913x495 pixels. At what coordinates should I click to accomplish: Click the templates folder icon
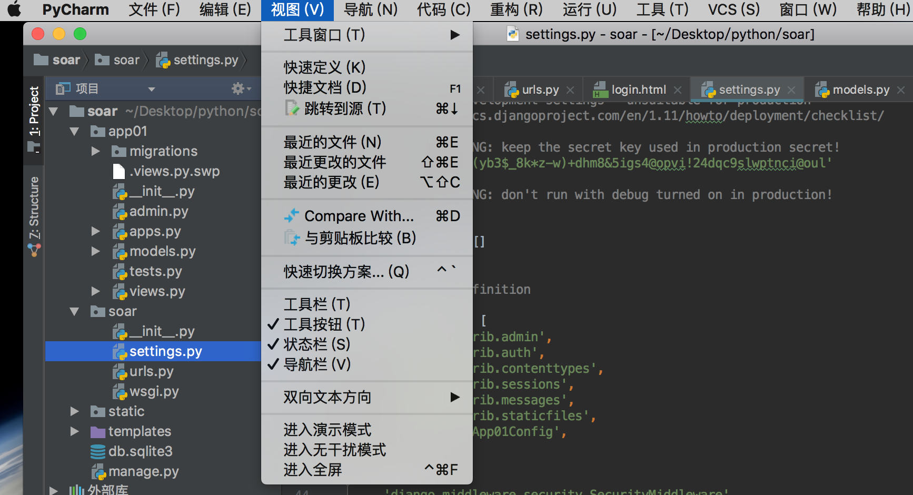[x=98, y=432]
